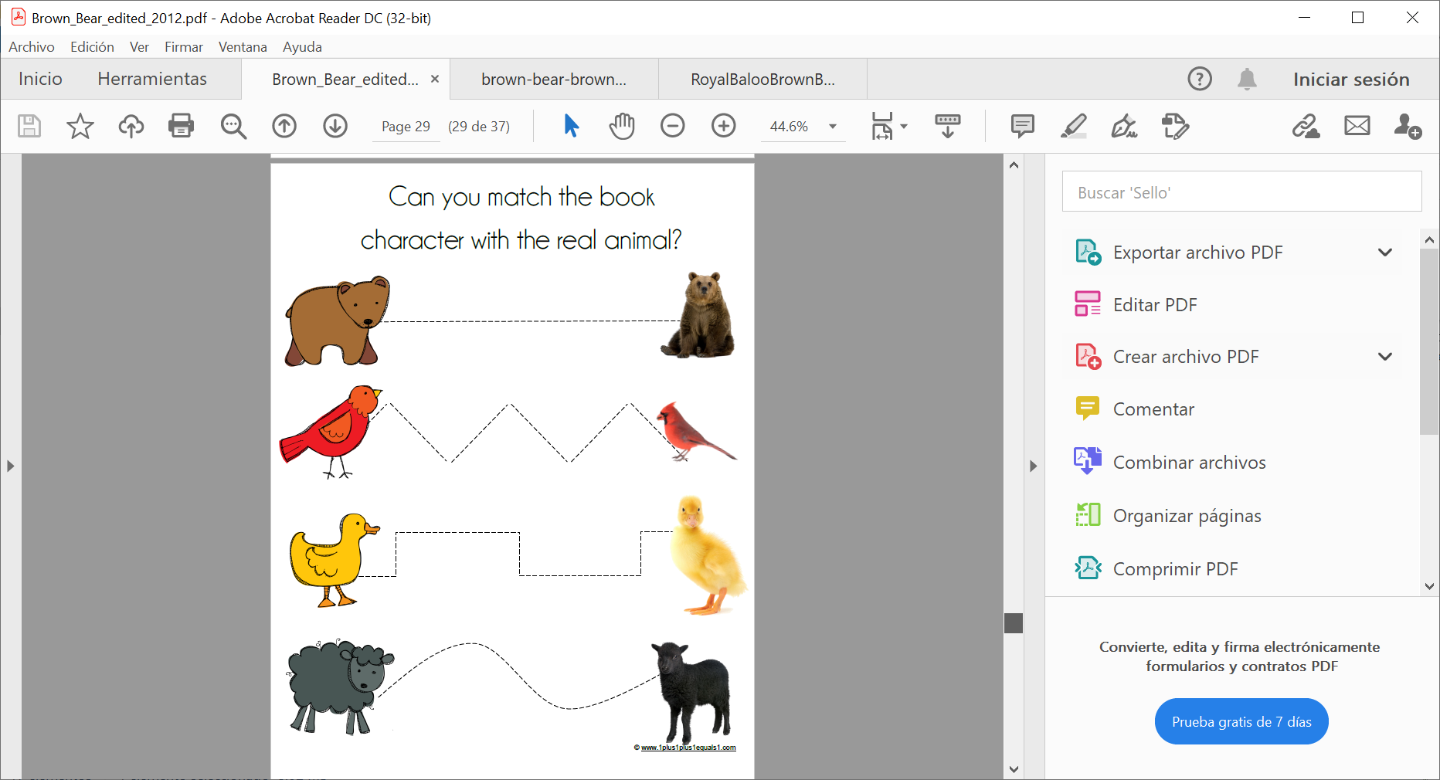Go to previous page arrow icon

(284, 126)
